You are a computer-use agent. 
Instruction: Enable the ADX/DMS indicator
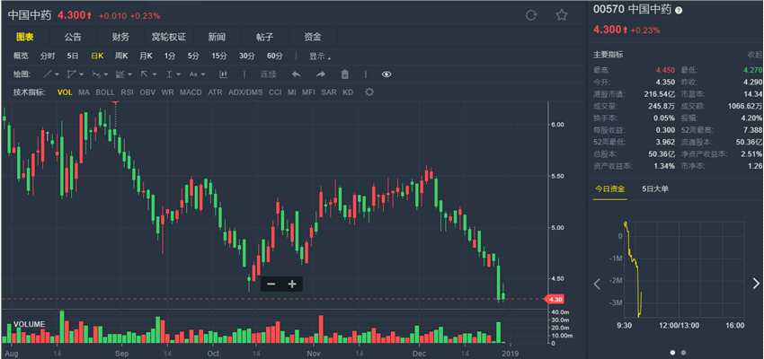coord(245,92)
